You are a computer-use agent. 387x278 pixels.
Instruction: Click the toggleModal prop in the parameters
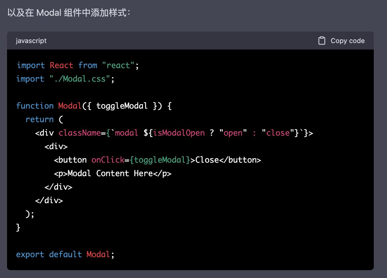point(123,106)
